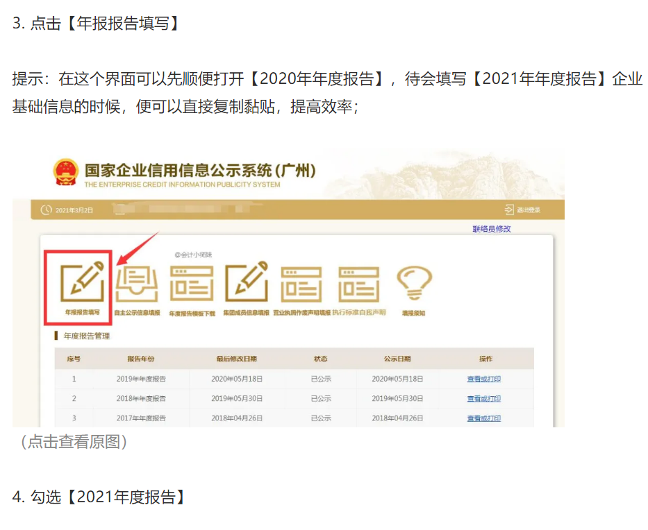Click the 状态 column header
Viewport: 648px width, 530px height.
click(x=321, y=359)
